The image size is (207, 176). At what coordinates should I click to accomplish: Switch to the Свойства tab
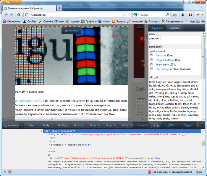pyautogui.click(x=174, y=28)
